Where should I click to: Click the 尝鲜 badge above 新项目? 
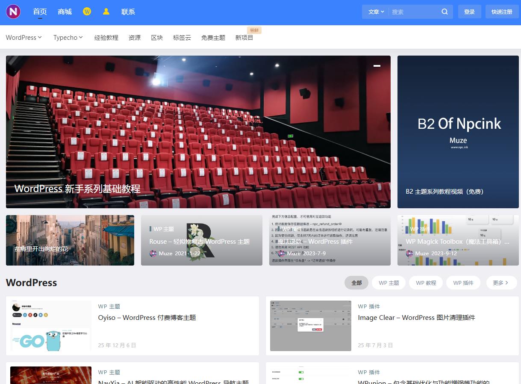(x=254, y=30)
